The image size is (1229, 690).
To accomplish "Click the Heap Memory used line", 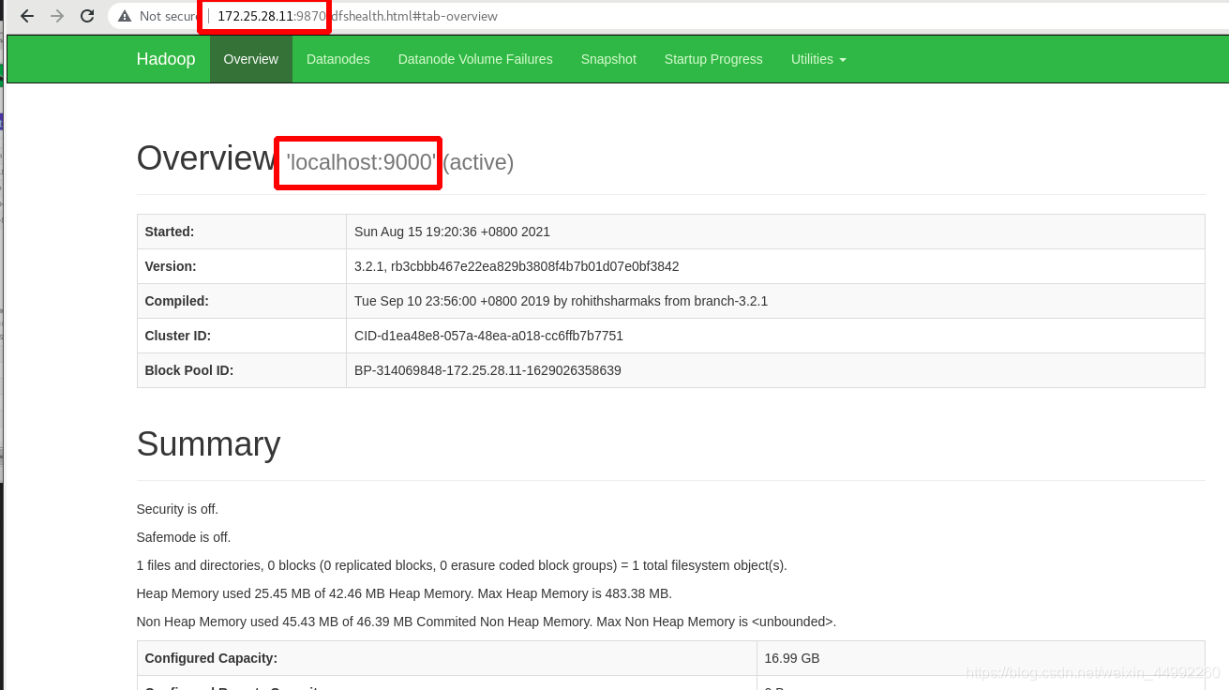I will [404, 593].
